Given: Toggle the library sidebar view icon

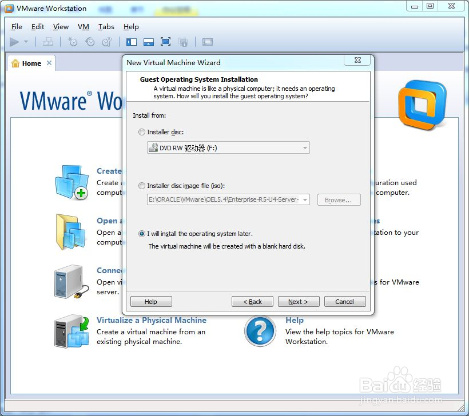Looking at the screenshot, I should coord(132,42).
